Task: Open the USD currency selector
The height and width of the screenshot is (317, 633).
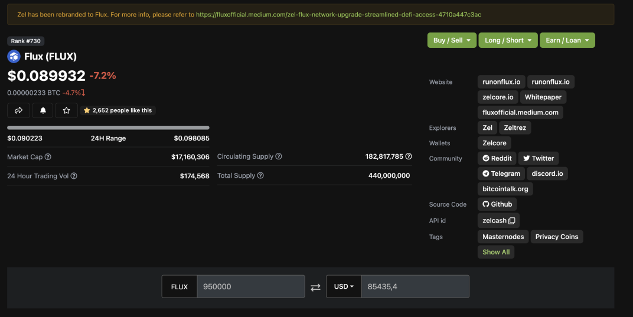Action: 344,286
